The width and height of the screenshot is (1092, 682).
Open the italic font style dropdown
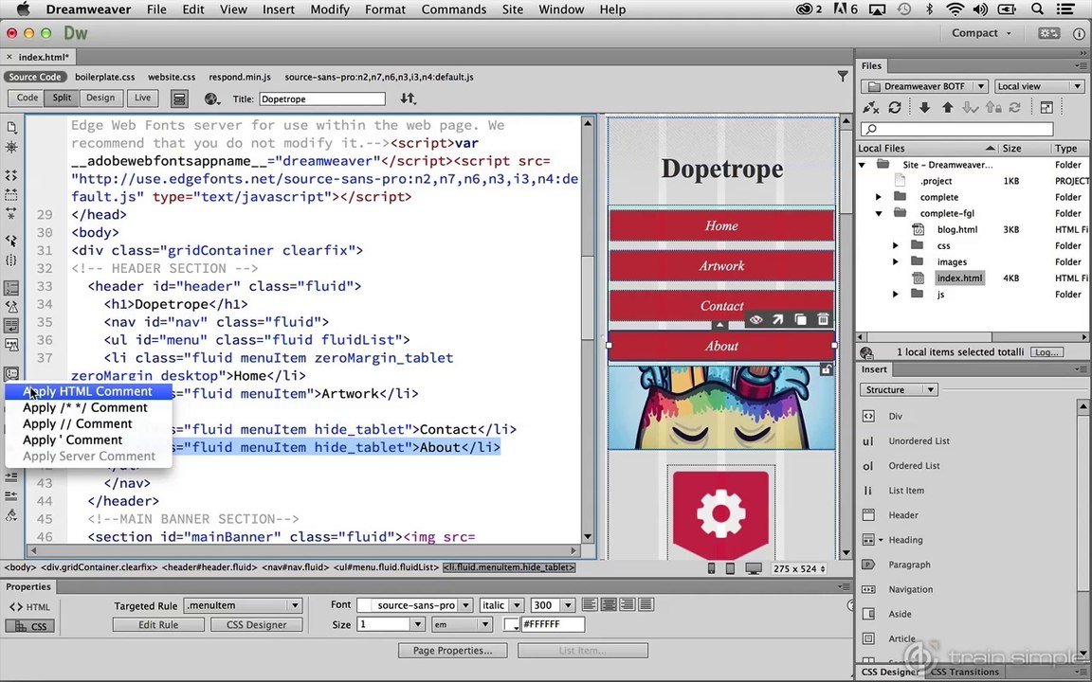click(x=501, y=605)
